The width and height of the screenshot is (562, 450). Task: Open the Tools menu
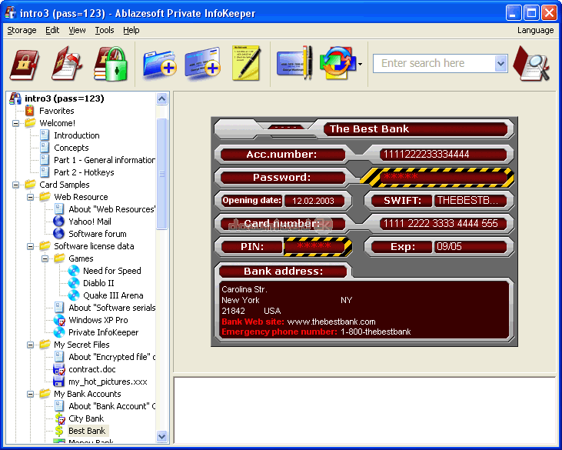(104, 30)
